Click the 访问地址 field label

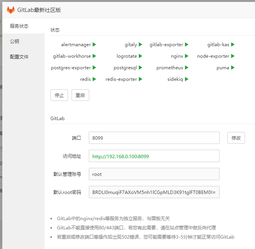pos(72,156)
